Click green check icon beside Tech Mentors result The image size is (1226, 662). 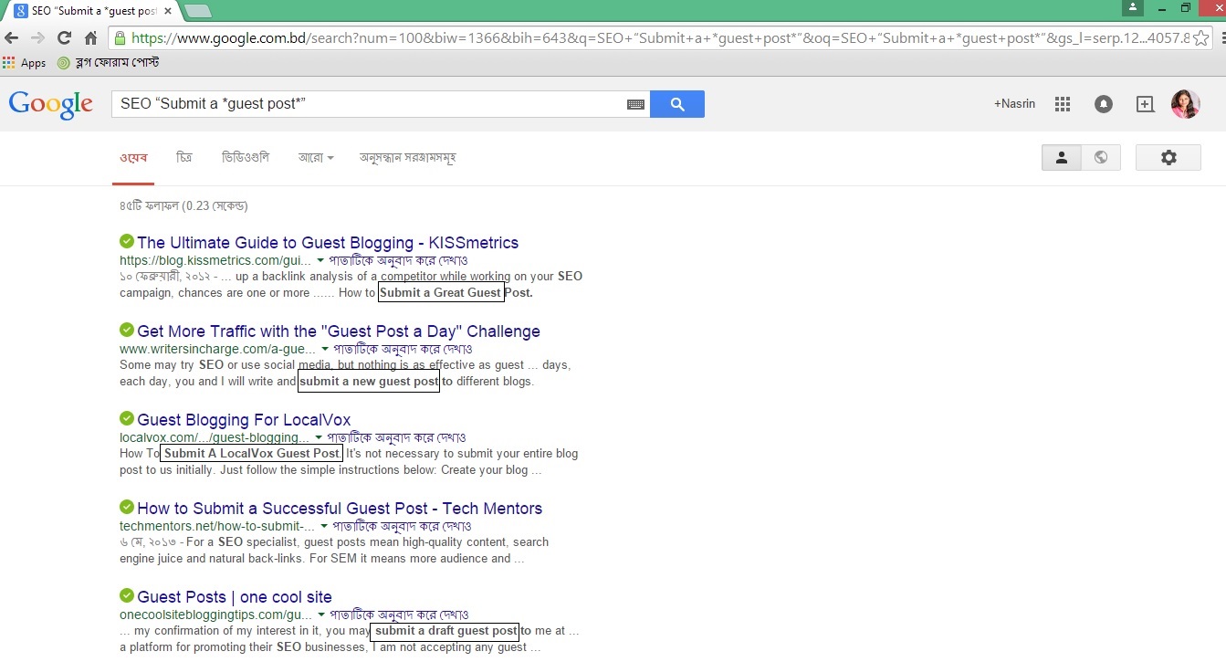(127, 508)
